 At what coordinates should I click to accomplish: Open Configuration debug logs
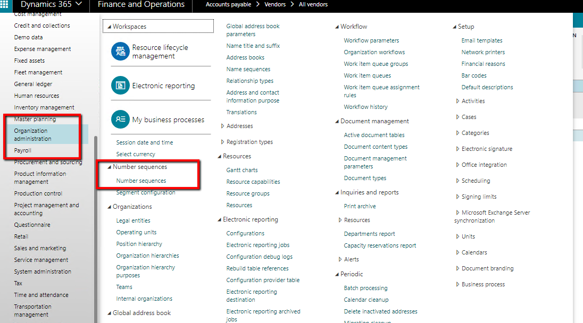(x=260, y=257)
